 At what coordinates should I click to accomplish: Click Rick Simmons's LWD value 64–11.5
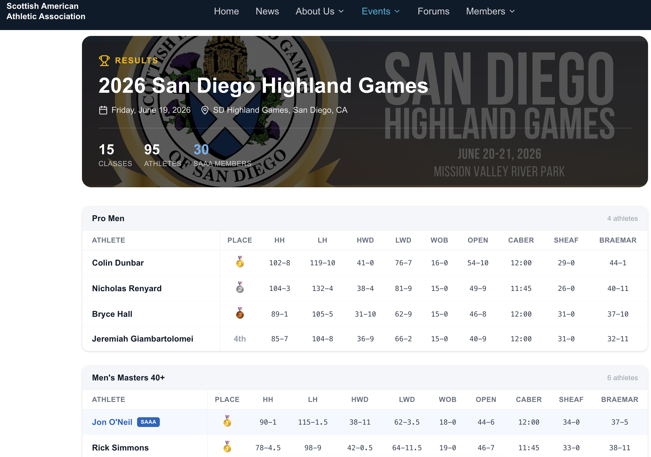pos(407,448)
